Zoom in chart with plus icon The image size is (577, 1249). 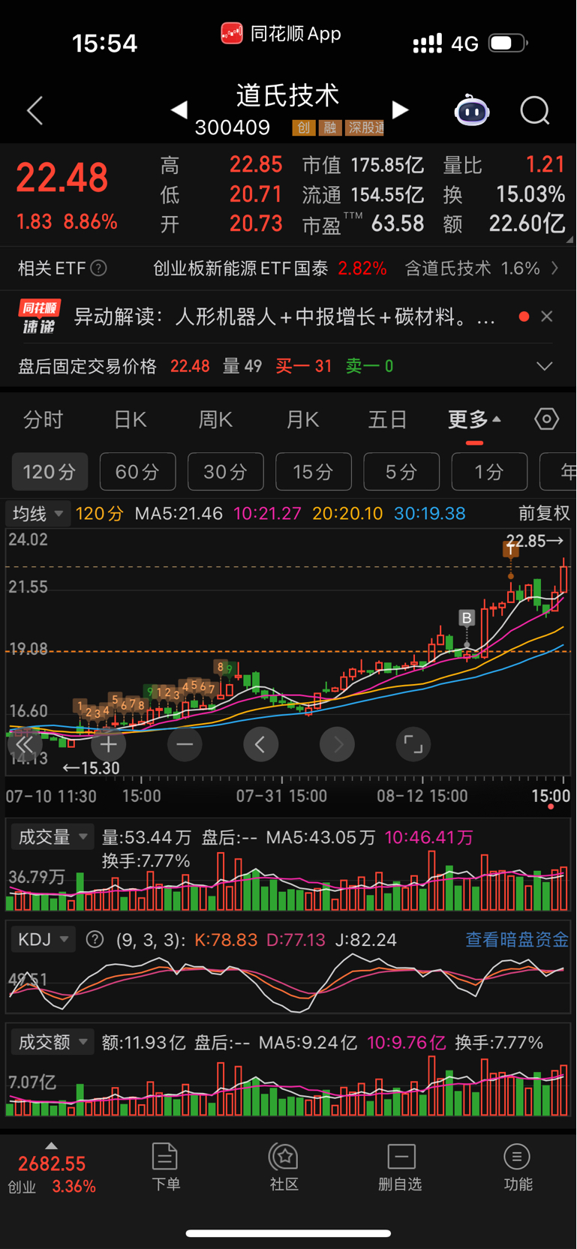pyautogui.click(x=109, y=744)
